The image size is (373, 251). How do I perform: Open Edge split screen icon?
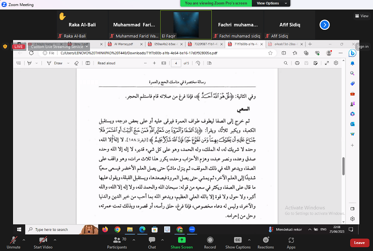[284, 53]
